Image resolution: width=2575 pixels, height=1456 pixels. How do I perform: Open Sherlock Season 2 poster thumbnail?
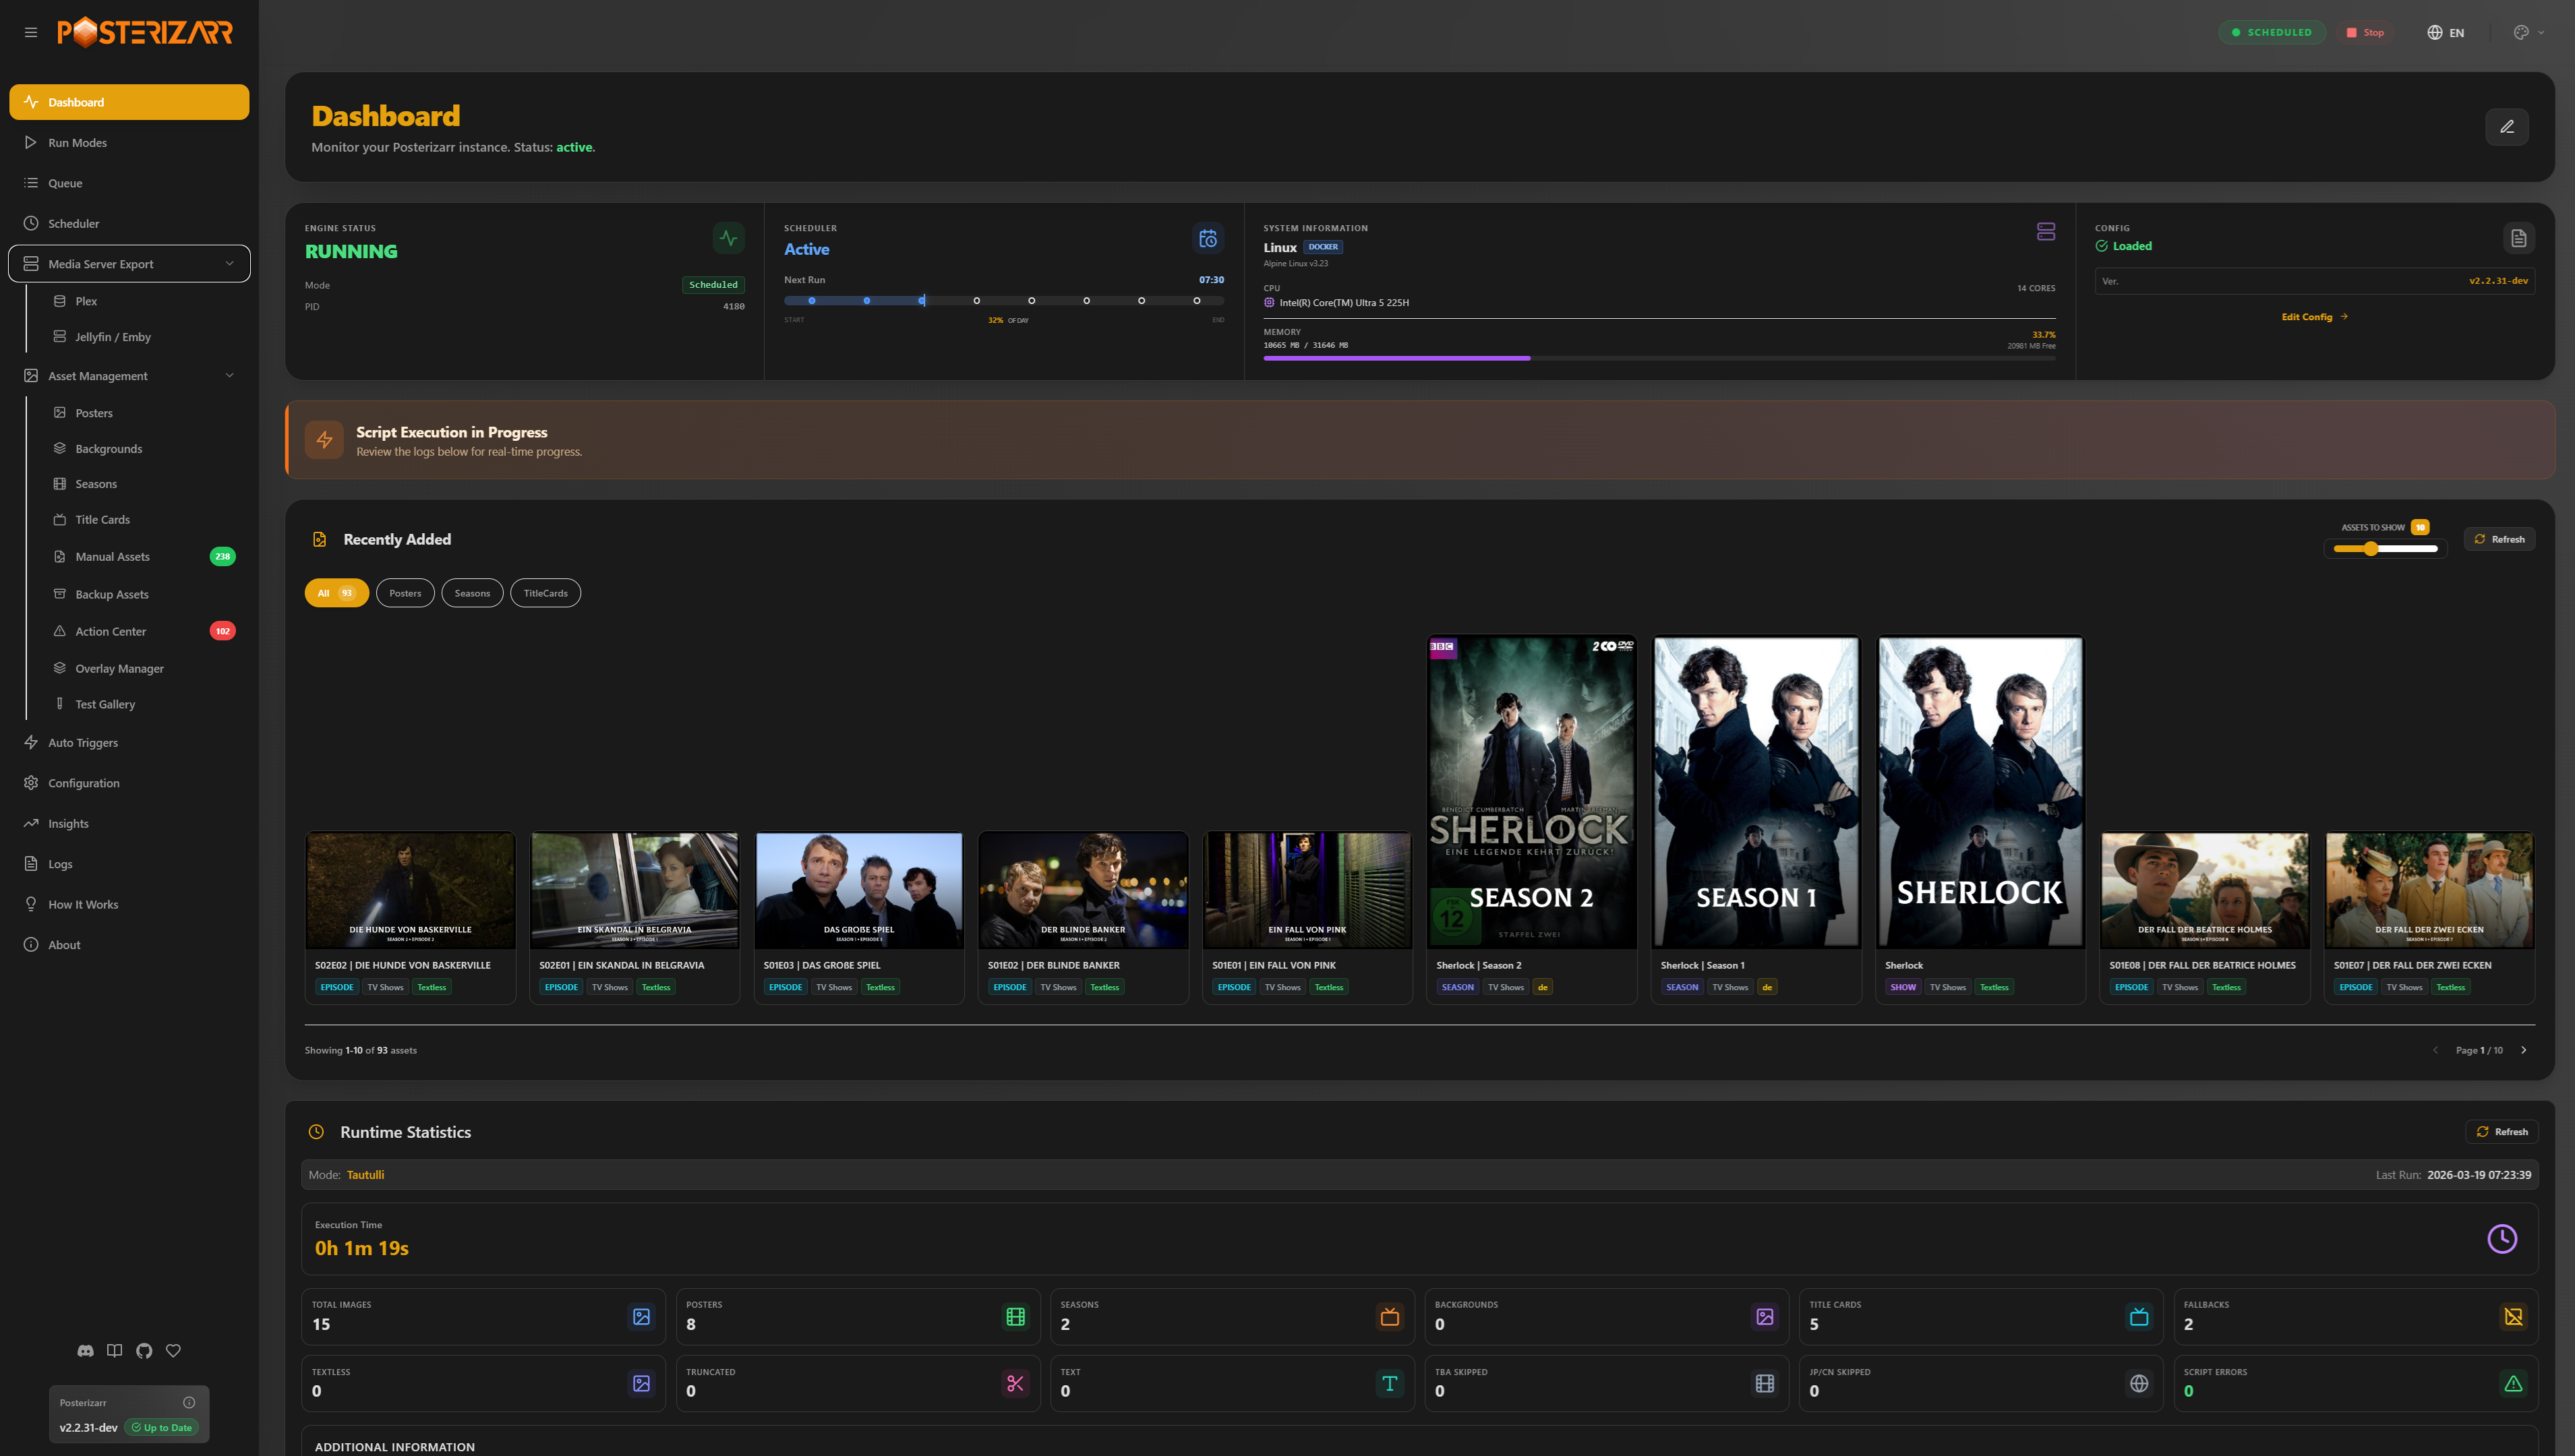tap(1531, 792)
